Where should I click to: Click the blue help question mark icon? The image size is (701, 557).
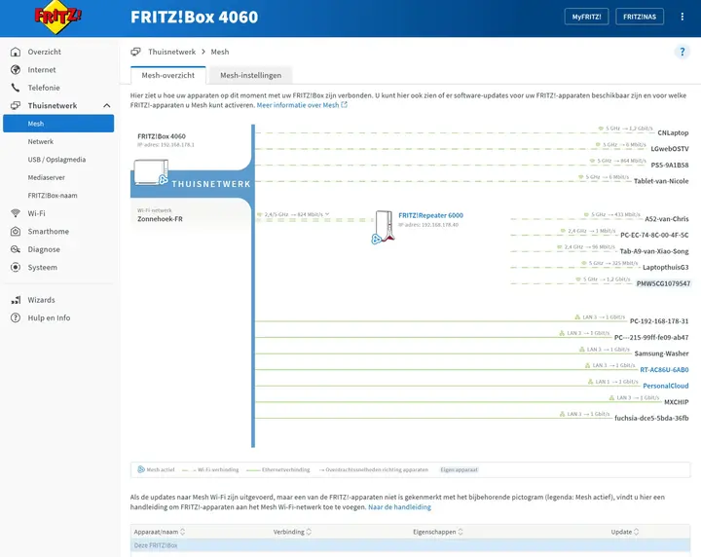point(682,52)
